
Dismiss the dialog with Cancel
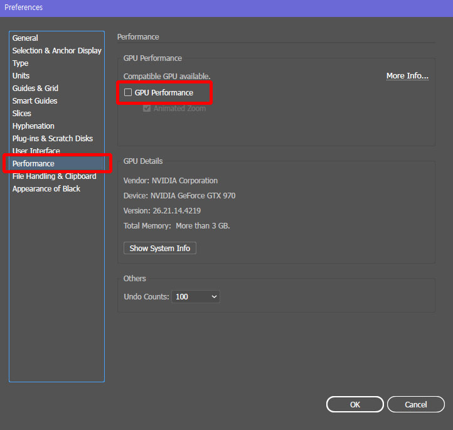pyautogui.click(x=416, y=404)
